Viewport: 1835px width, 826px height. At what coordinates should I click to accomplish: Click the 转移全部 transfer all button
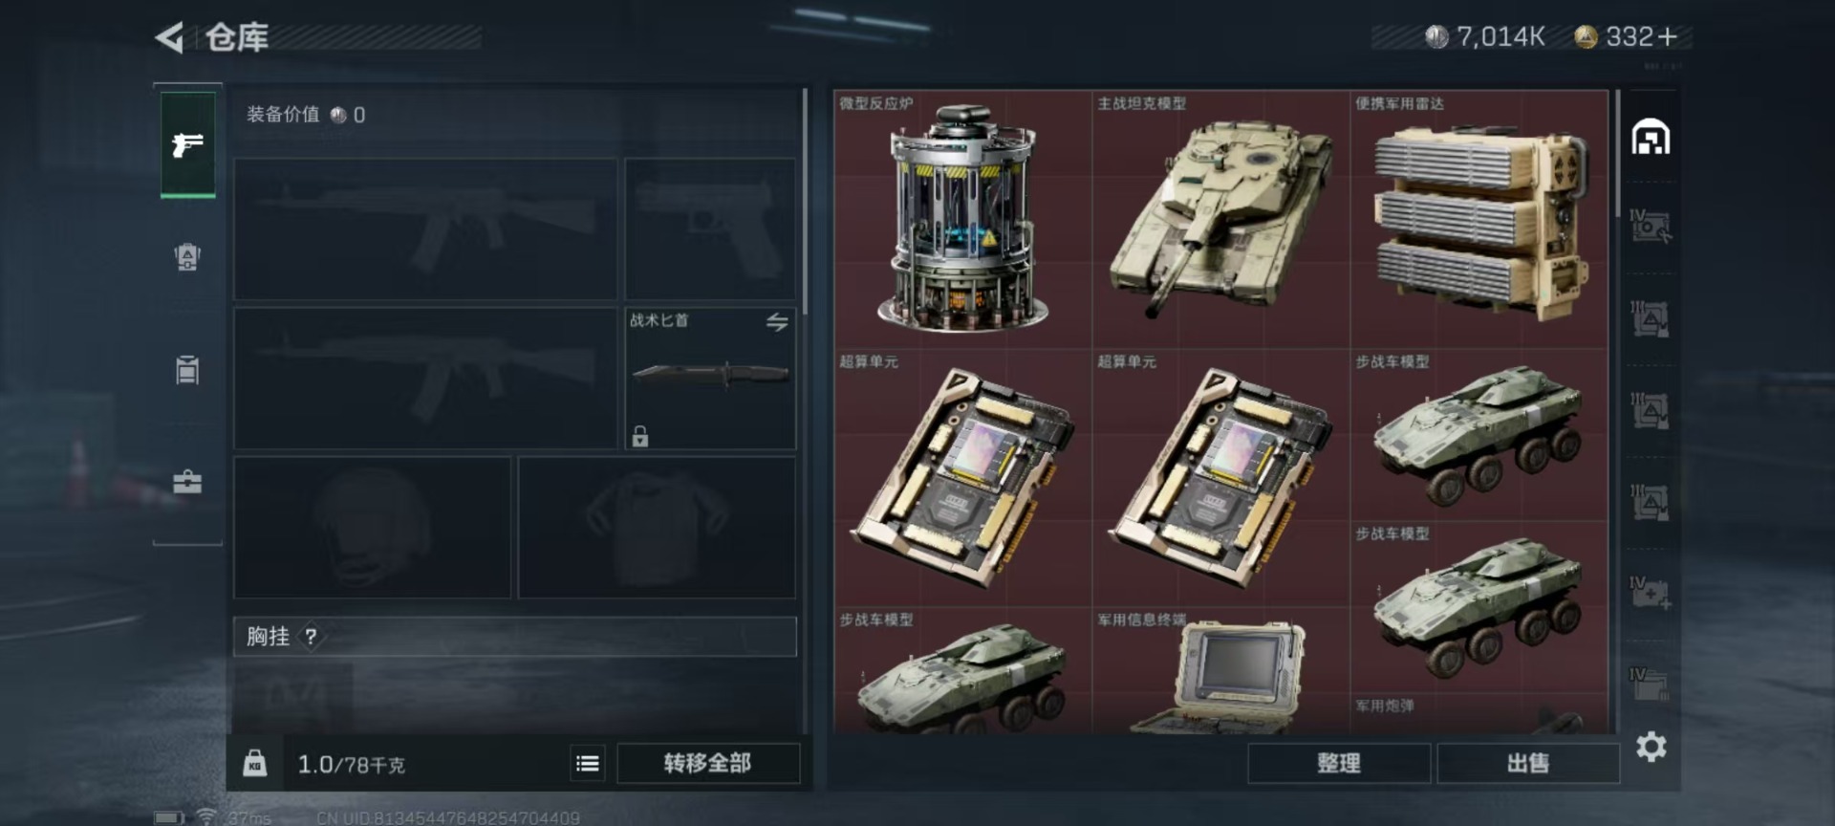(x=707, y=763)
